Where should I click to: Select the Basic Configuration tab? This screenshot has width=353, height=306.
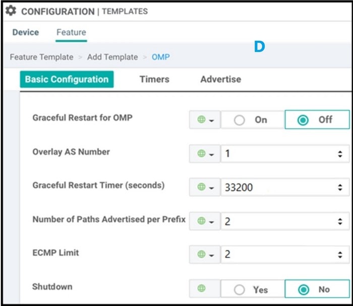click(x=67, y=79)
